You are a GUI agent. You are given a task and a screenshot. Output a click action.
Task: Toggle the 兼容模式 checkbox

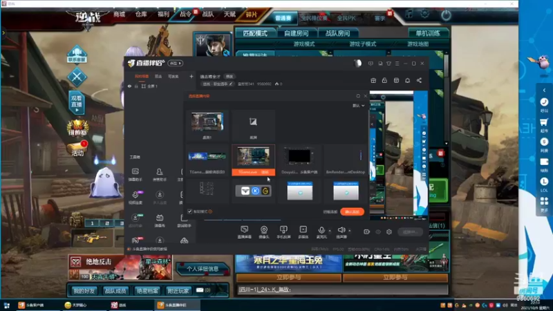[x=189, y=211]
